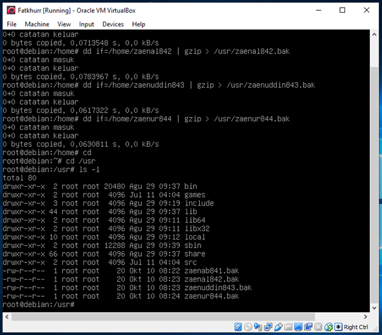
Task: Click the '0,0713548 s' copy time text
Action: point(94,43)
